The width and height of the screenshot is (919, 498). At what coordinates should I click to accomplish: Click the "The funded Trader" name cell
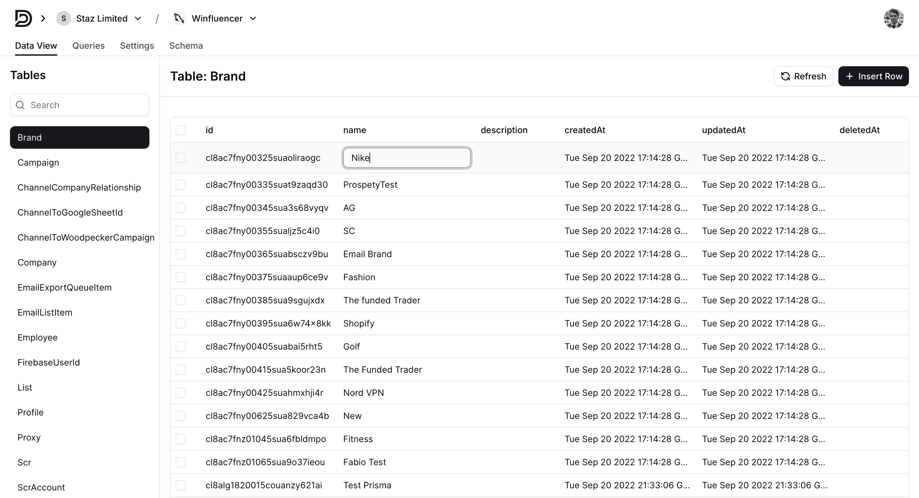point(382,300)
